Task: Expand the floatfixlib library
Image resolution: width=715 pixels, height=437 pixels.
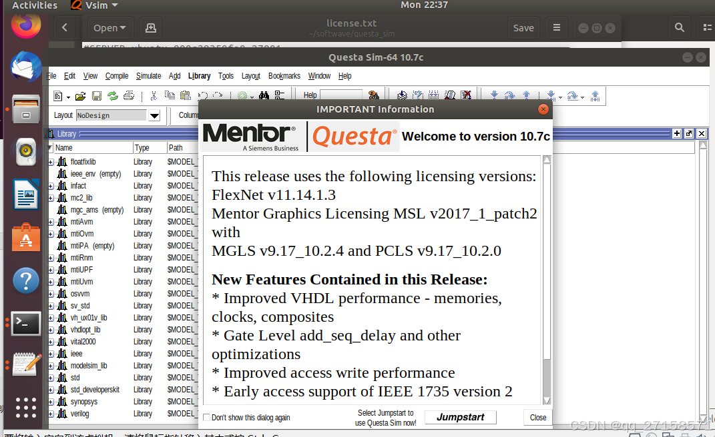Action: [x=51, y=162]
